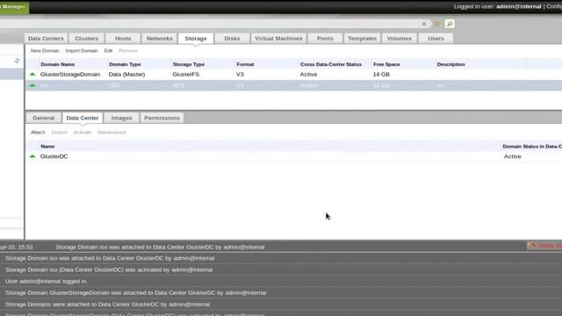Click the Maintenance button
Viewport: 562px width, 316px height.
(112, 133)
